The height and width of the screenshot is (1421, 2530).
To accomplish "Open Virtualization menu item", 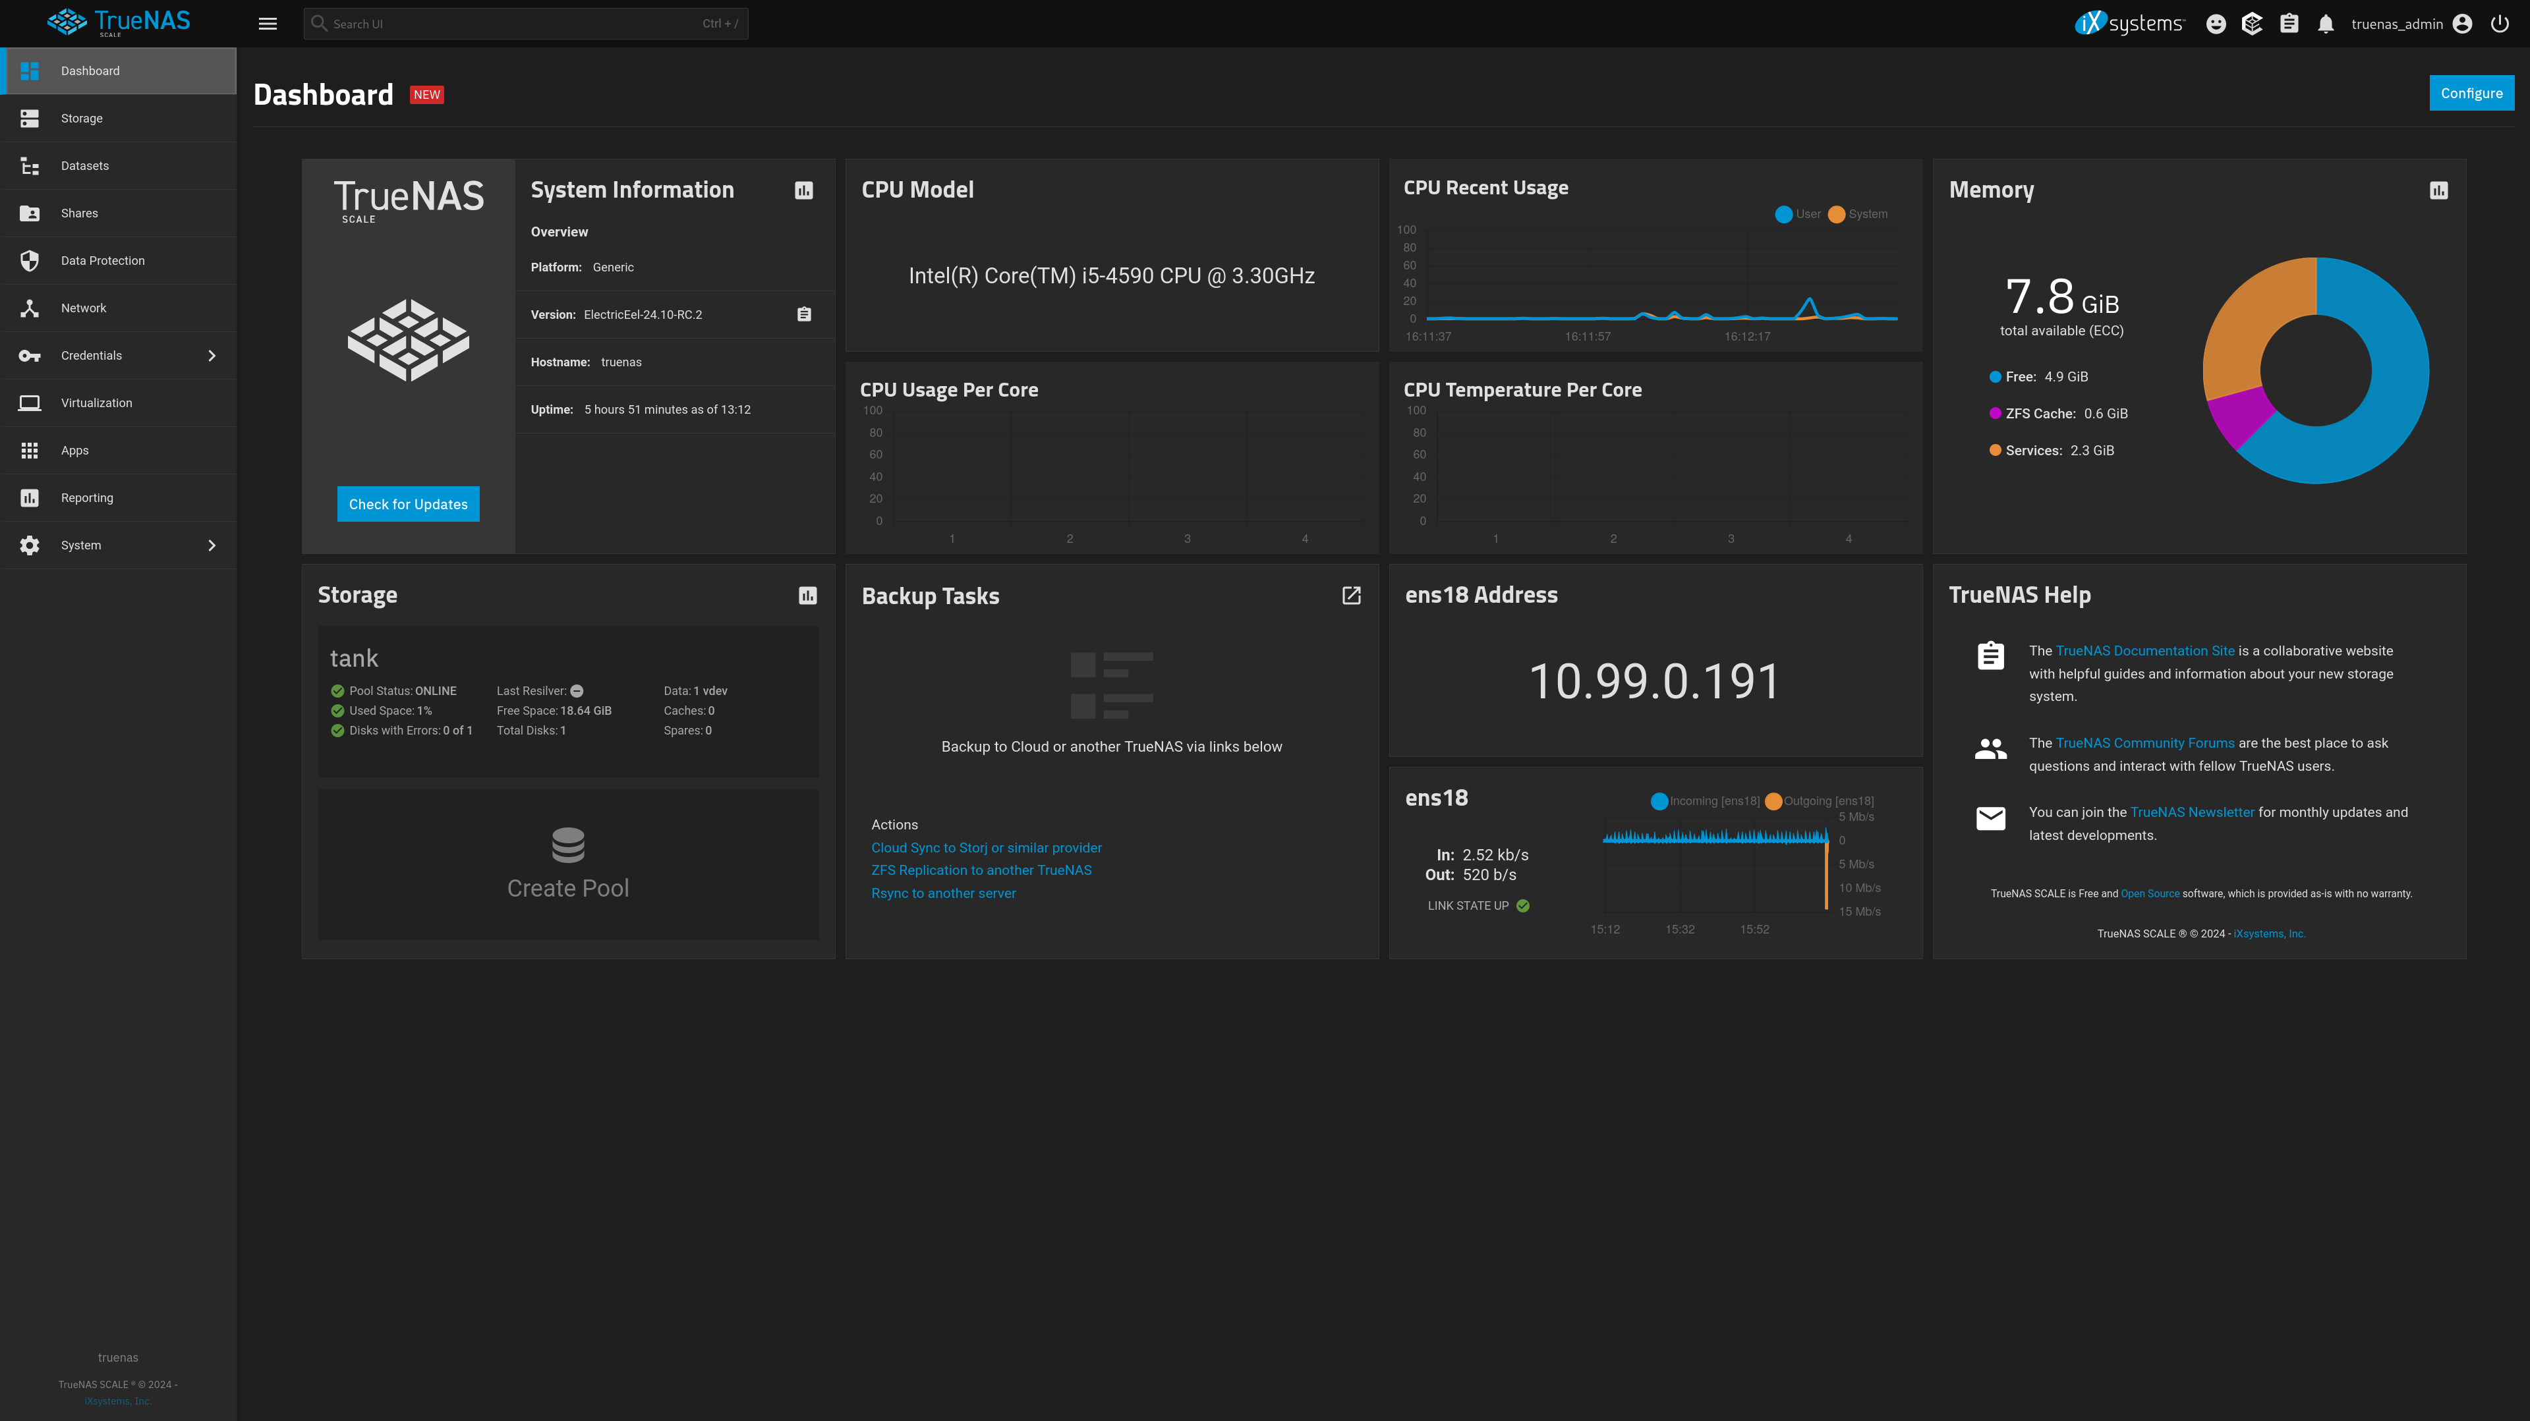I will click(118, 403).
